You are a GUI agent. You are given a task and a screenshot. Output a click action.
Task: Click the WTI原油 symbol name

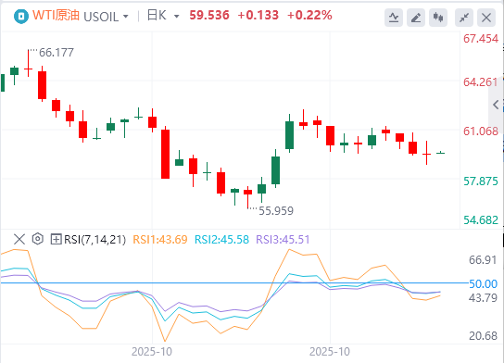point(56,16)
